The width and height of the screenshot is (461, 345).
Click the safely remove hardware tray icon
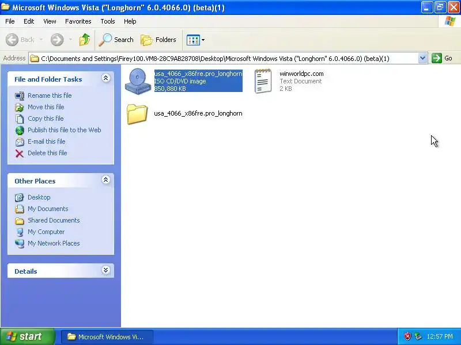point(418,336)
